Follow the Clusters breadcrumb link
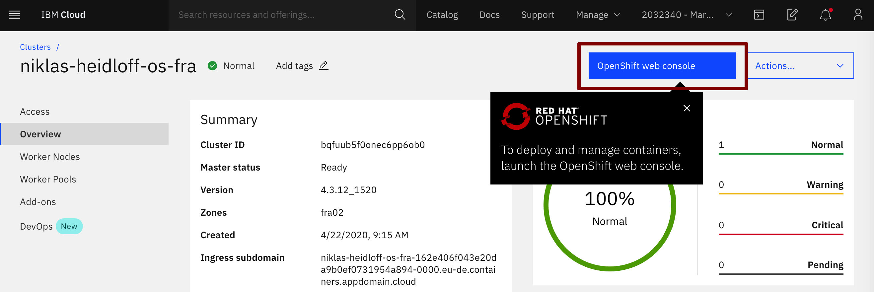This screenshot has width=874, height=292. coord(35,47)
